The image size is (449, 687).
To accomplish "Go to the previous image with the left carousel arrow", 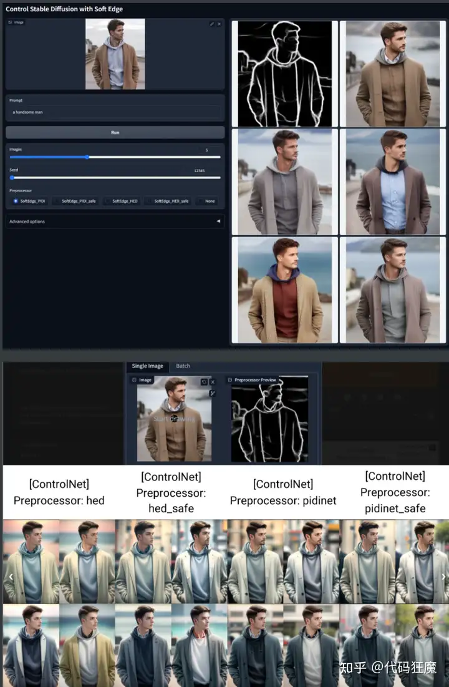I will (11, 577).
